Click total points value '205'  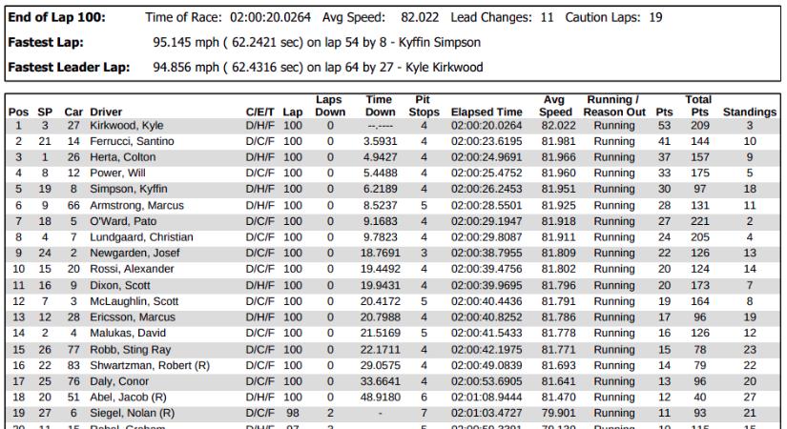click(x=700, y=237)
